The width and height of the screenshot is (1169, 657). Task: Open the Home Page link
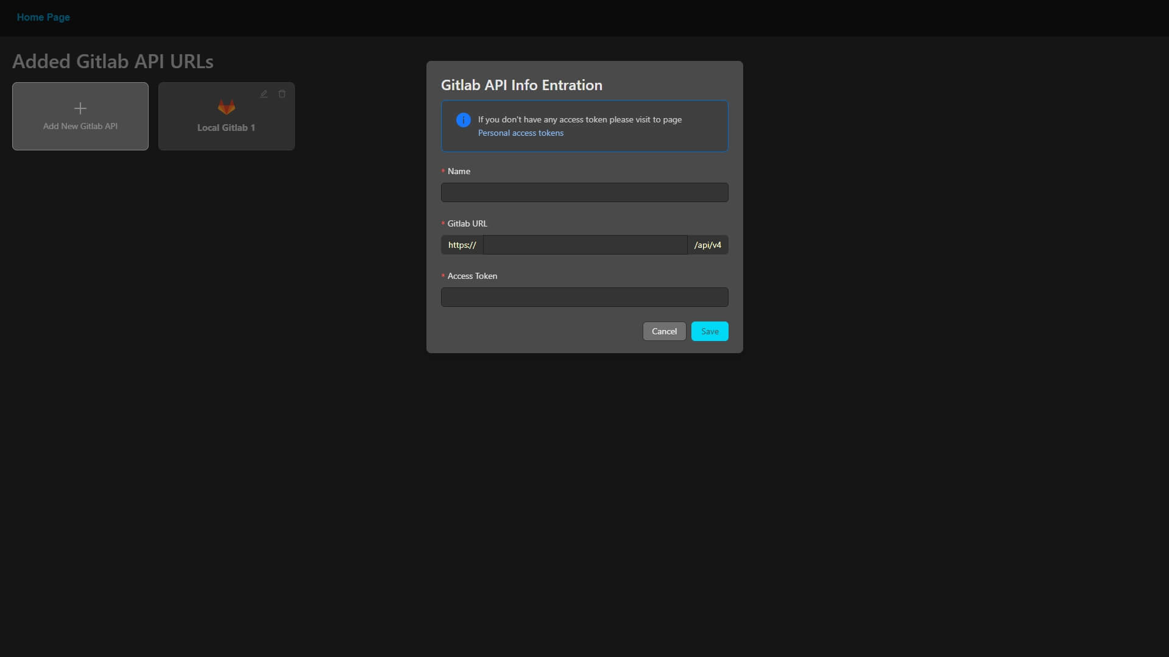(x=43, y=17)
